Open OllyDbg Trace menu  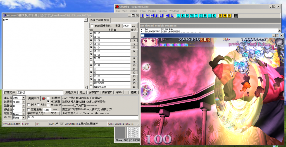point(143,11)
